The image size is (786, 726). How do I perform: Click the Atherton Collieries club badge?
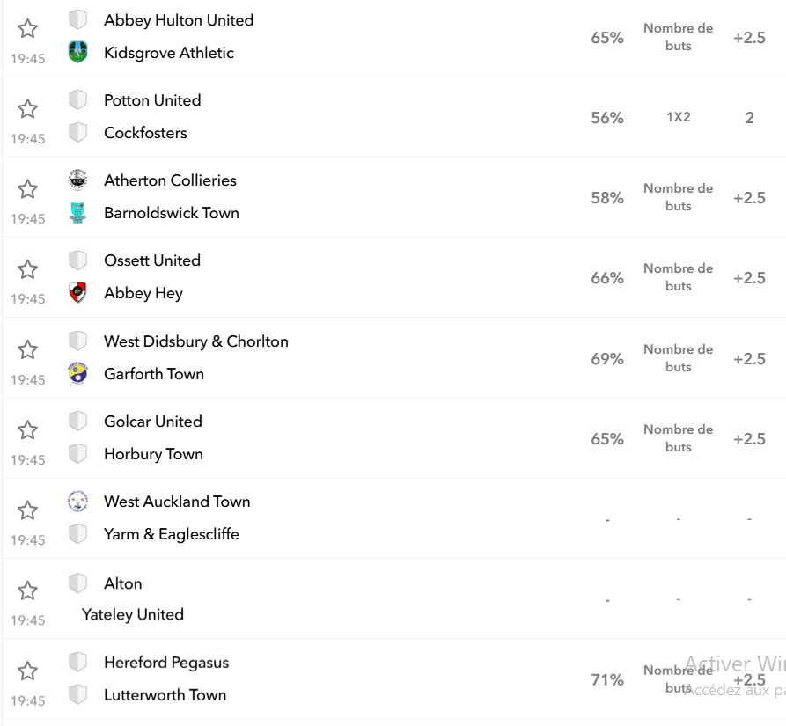77,180
